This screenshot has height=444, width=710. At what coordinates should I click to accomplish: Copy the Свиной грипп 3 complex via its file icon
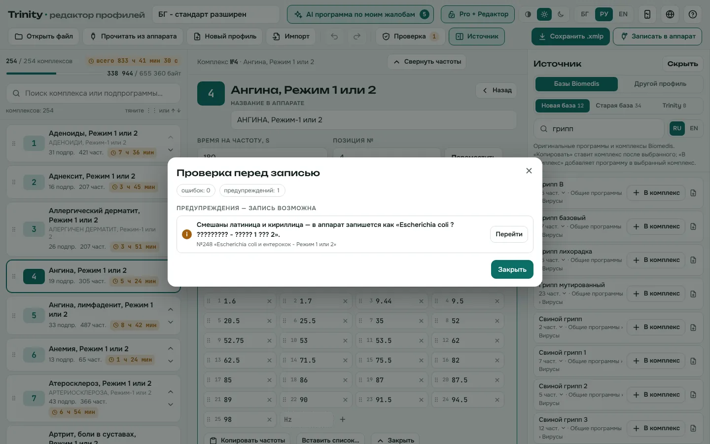point(693,428)
